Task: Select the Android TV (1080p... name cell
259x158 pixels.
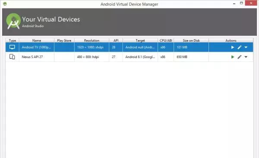Action: point(37,47)
